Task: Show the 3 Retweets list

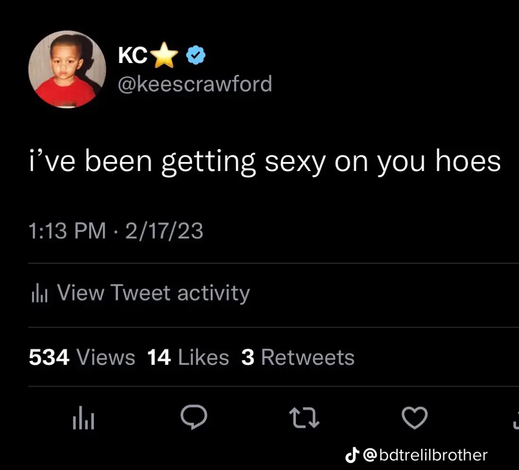Action: [x=298, y=357]
